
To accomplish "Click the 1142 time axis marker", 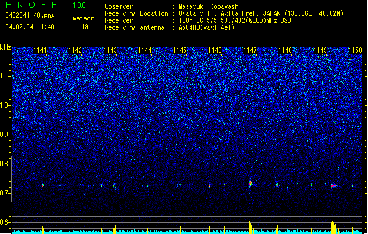I will pos(75,50).
